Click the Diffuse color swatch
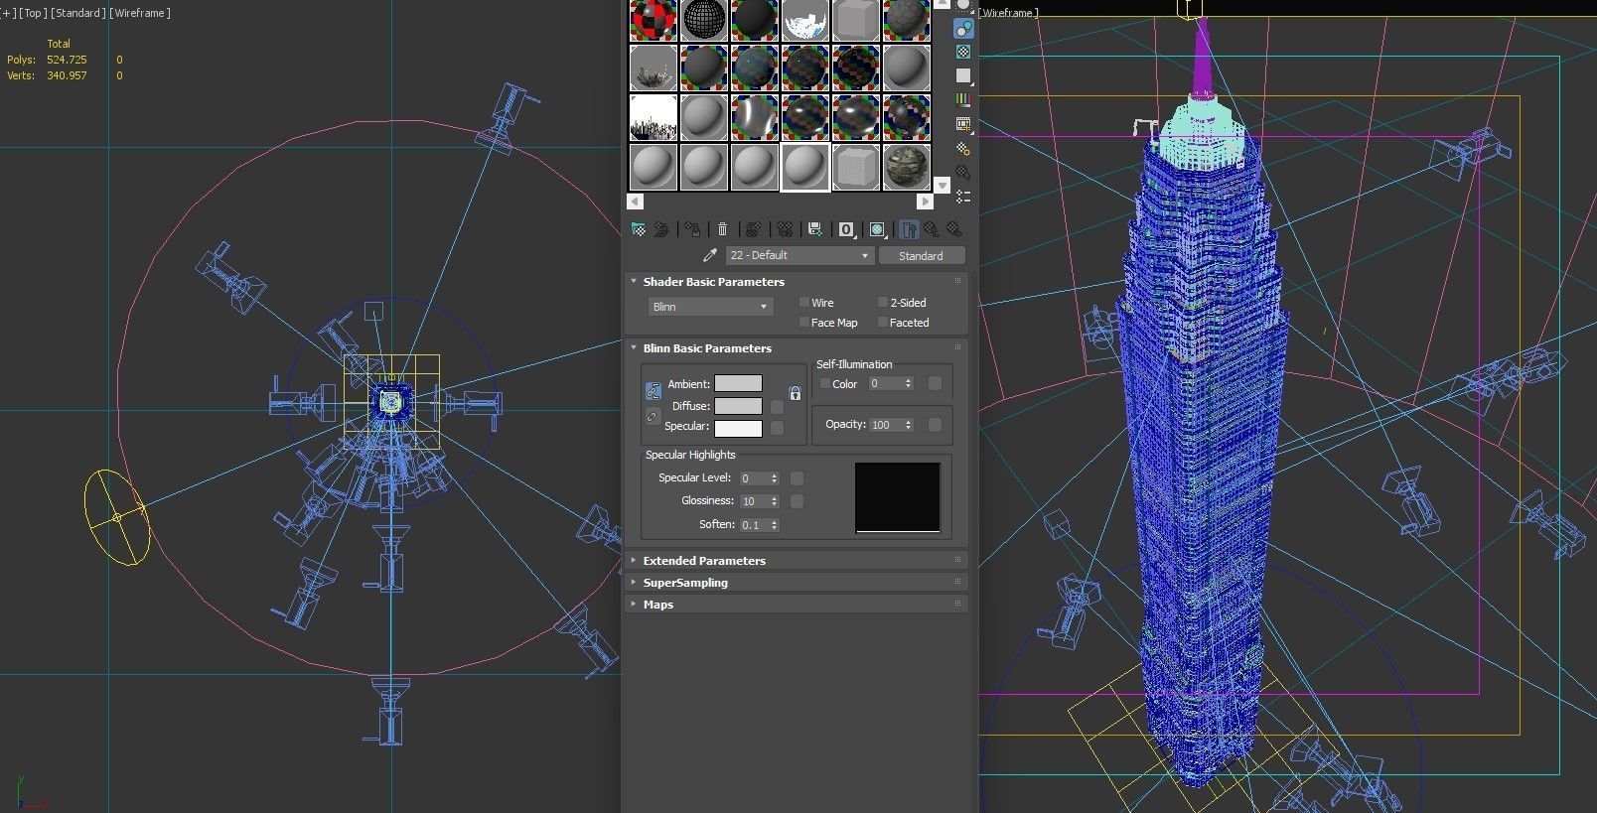1597x813 pixels. coord(738,406)
